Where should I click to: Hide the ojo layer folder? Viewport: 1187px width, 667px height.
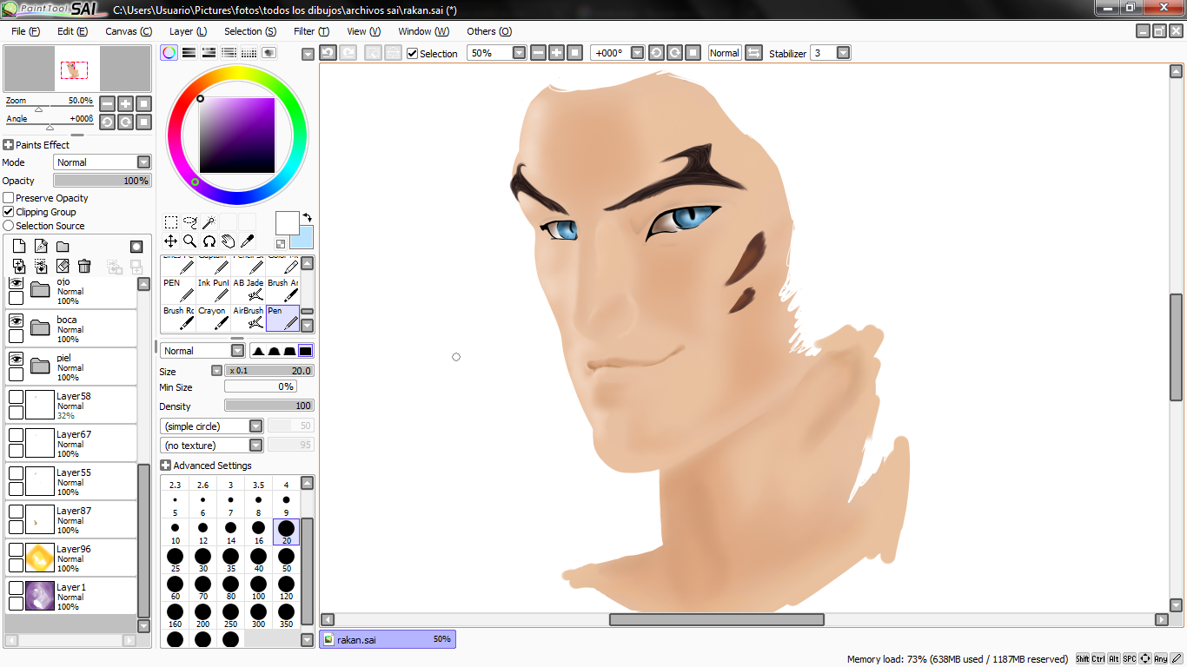point(16,283)
